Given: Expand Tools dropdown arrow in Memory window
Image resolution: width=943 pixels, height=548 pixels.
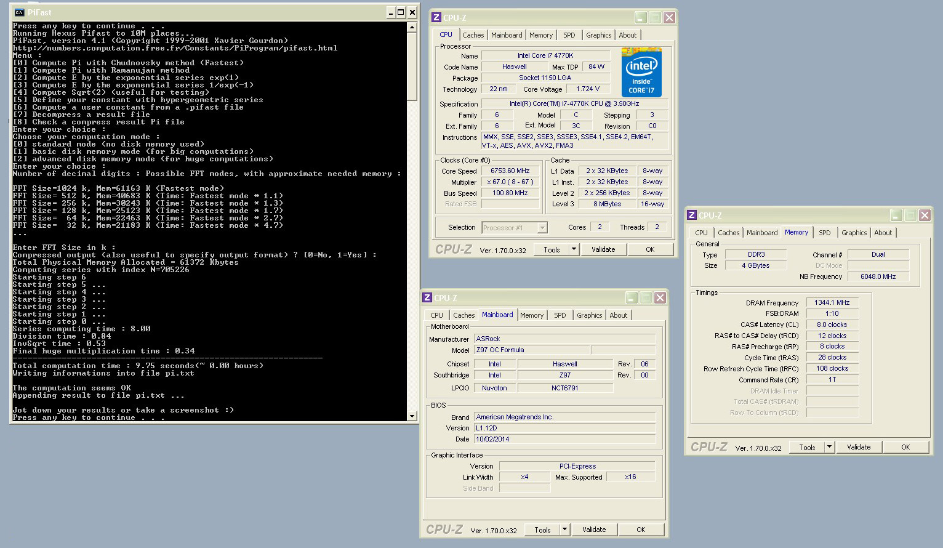Looking at the screenshot, I should [x=829, y=447].
